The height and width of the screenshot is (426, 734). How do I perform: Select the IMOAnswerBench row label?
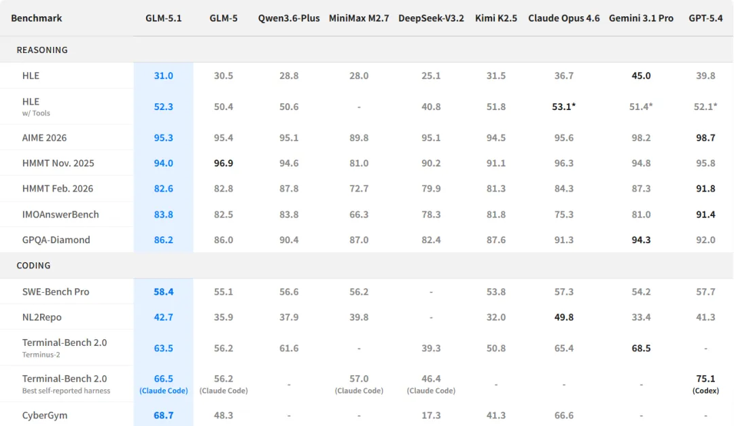(60, 215)
